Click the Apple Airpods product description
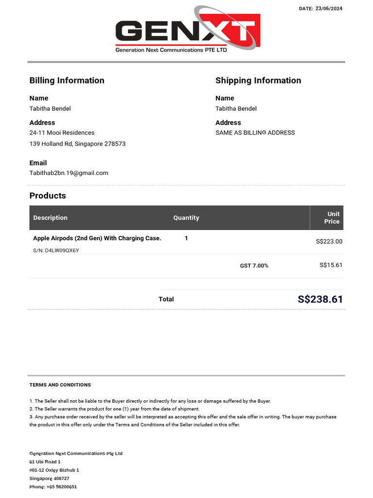 coord(97,238)
